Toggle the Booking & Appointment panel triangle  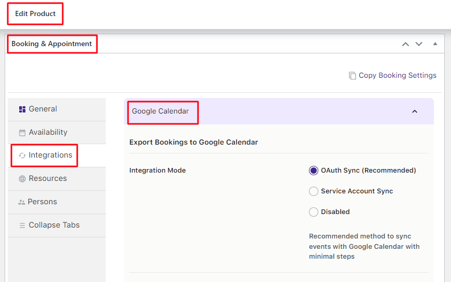pos(435,44)
